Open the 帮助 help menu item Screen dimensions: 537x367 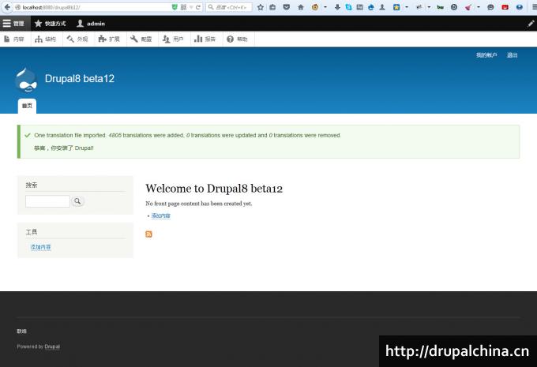click(x=237, y=39)
